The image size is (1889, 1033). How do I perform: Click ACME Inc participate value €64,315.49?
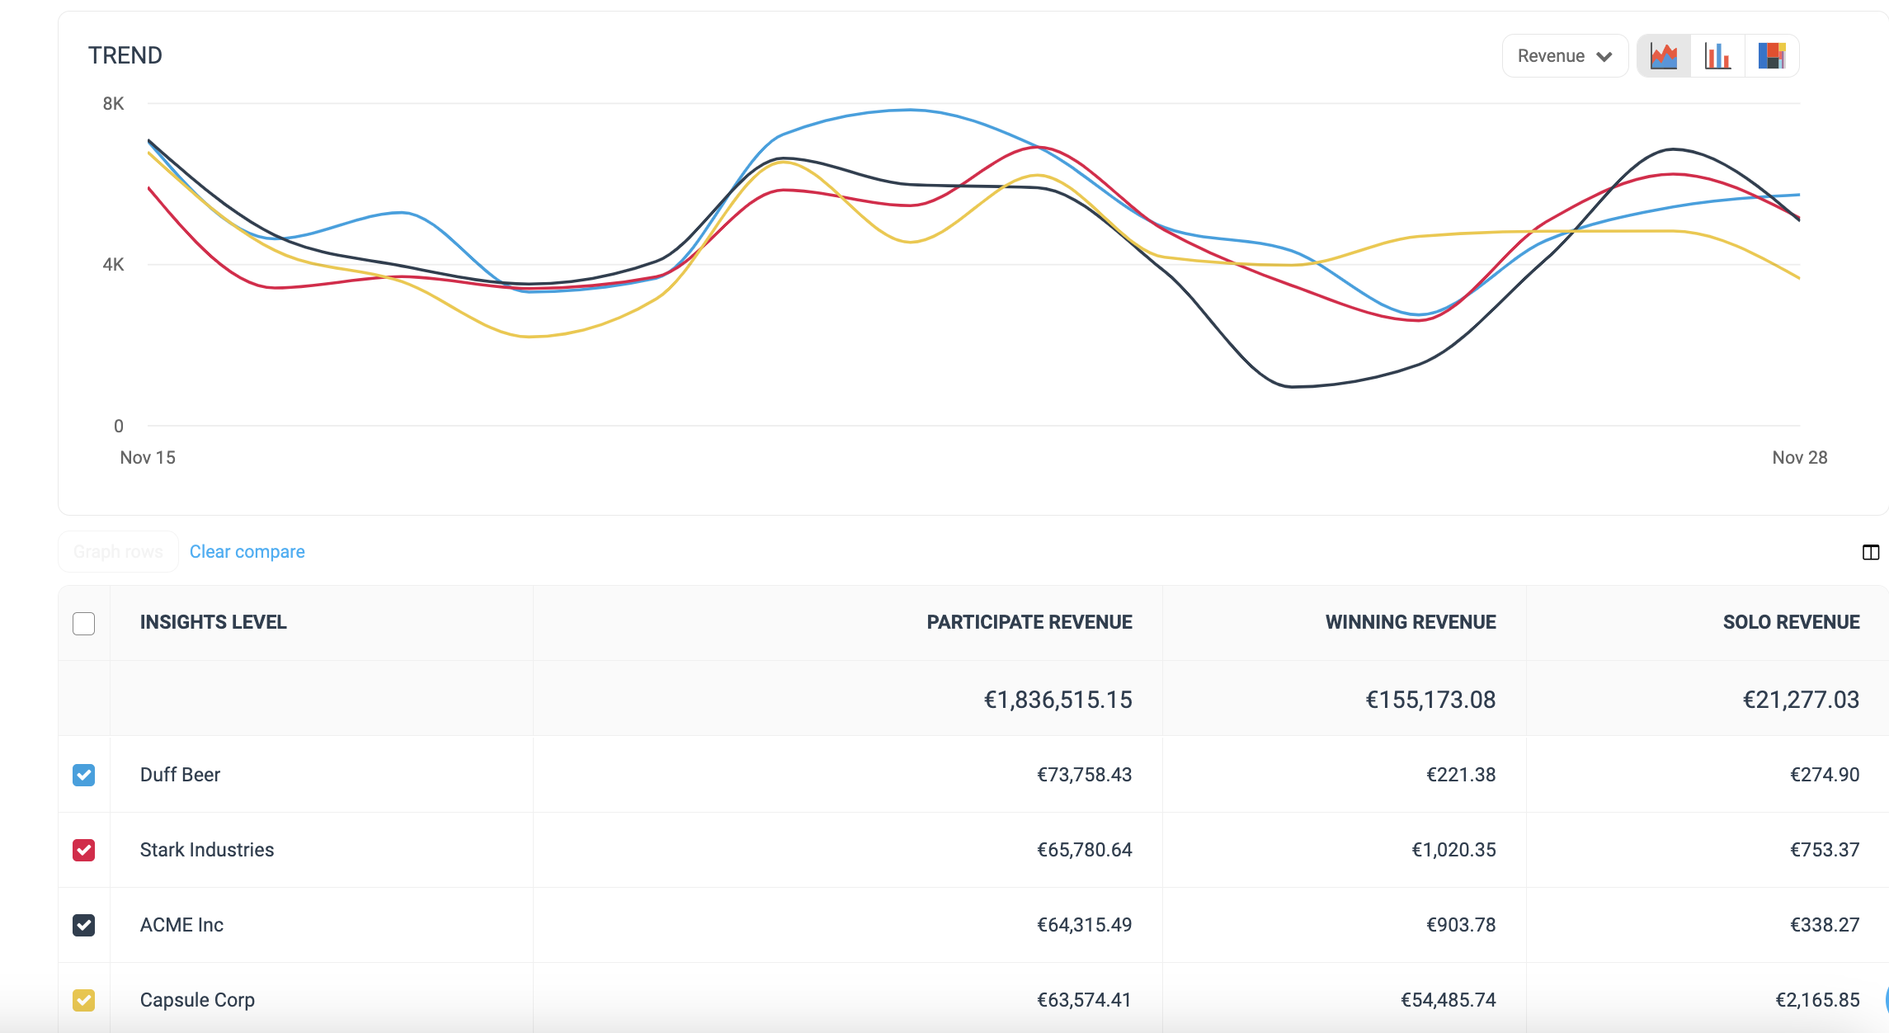[1084, 925]
